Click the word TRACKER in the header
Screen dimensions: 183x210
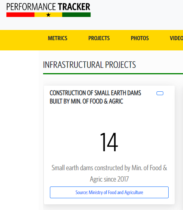point(74,7)
